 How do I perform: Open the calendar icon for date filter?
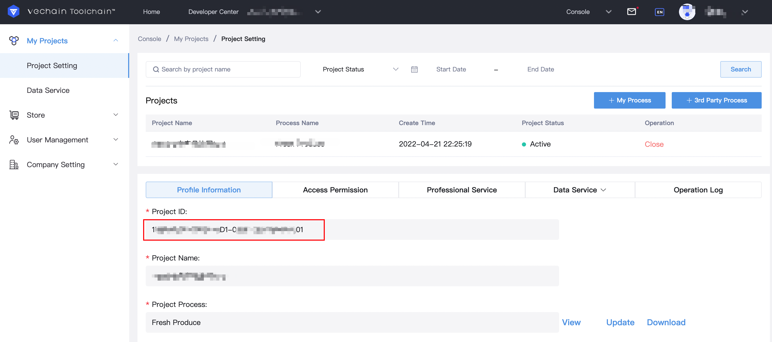[x=414, y=69]
